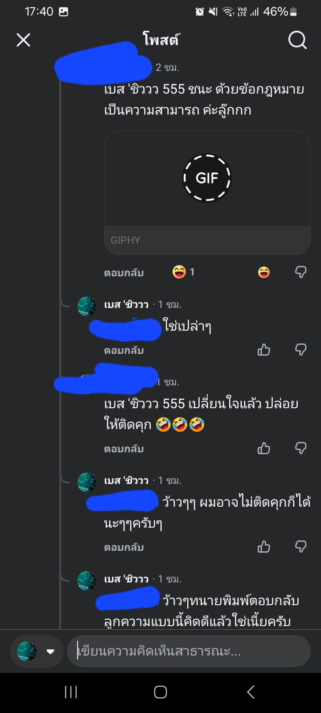This screenshot has width=321, height=713.
Task: Like the 'ใช่เปล่าๆ' reply
Action: (x=264, y=350)
